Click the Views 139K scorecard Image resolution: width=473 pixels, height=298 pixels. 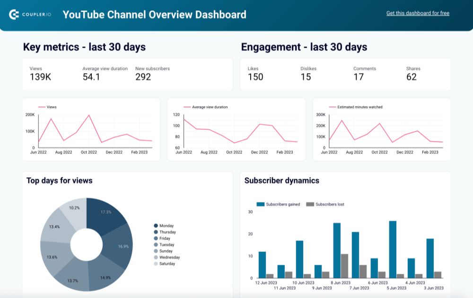click(40, 73)
